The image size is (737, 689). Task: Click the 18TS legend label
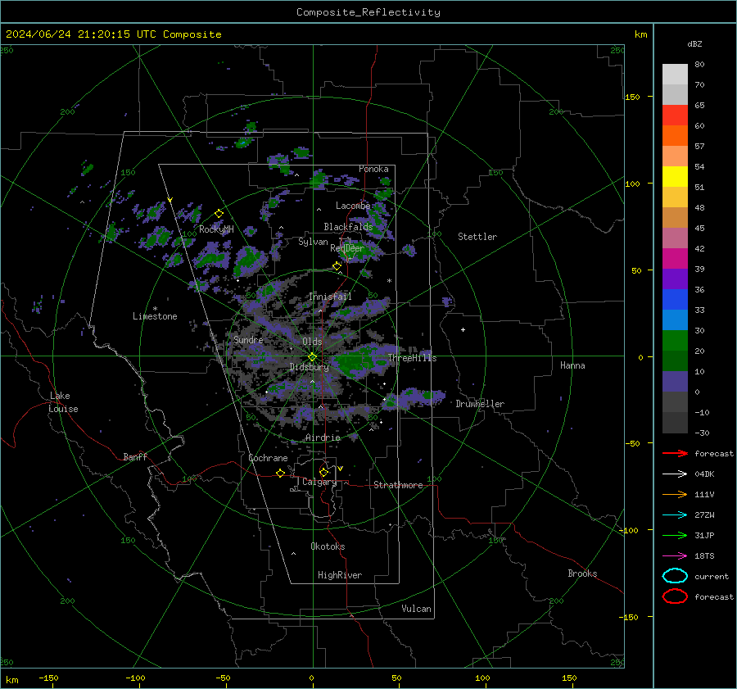pos(704,556)
